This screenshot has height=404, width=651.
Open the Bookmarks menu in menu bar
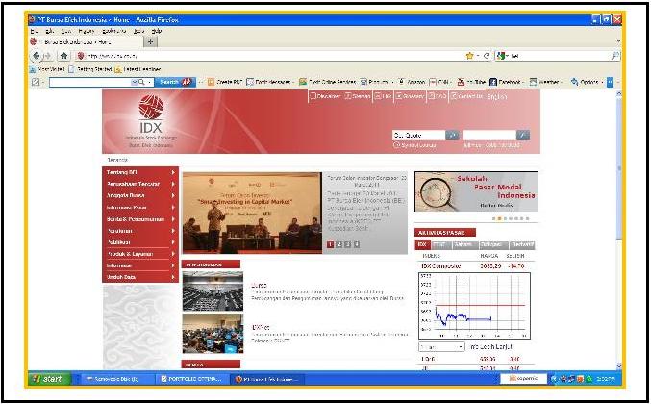[x=113, y=31]
